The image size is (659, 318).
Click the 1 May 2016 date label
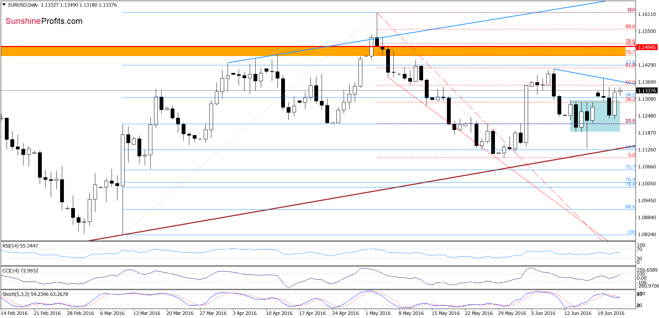pos(378,313)
